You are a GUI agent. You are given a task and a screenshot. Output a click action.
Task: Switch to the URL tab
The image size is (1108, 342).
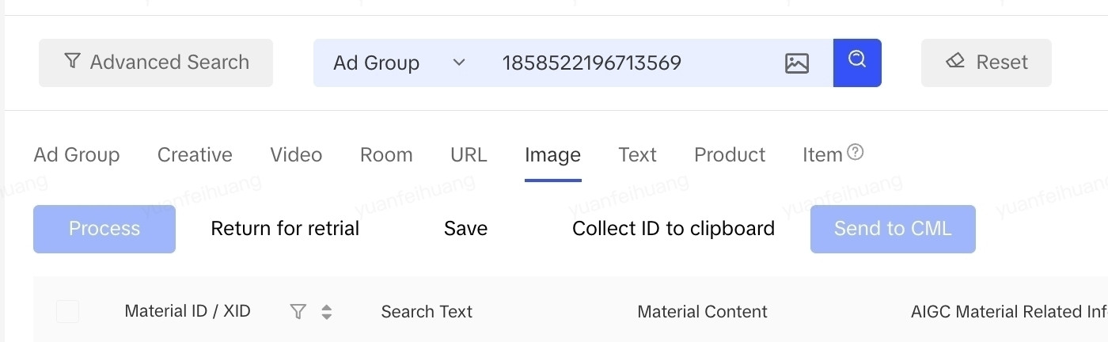(469, 154)
